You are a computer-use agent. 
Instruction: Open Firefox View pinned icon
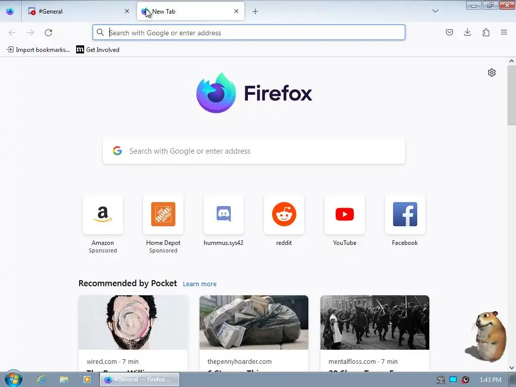click(10, 11)
